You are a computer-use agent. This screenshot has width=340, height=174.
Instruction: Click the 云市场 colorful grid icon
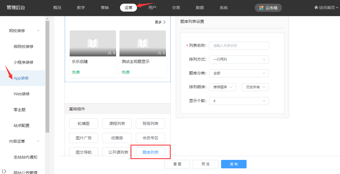(261, 8)
